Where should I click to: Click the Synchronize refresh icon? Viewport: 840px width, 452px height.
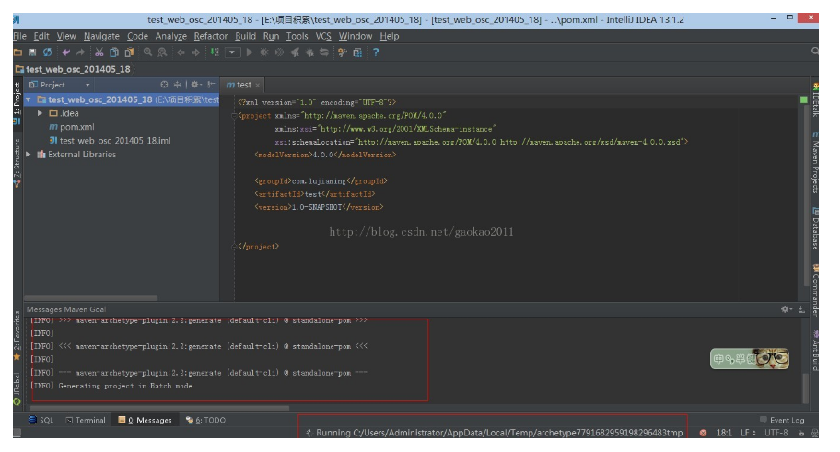pos(46,52)
